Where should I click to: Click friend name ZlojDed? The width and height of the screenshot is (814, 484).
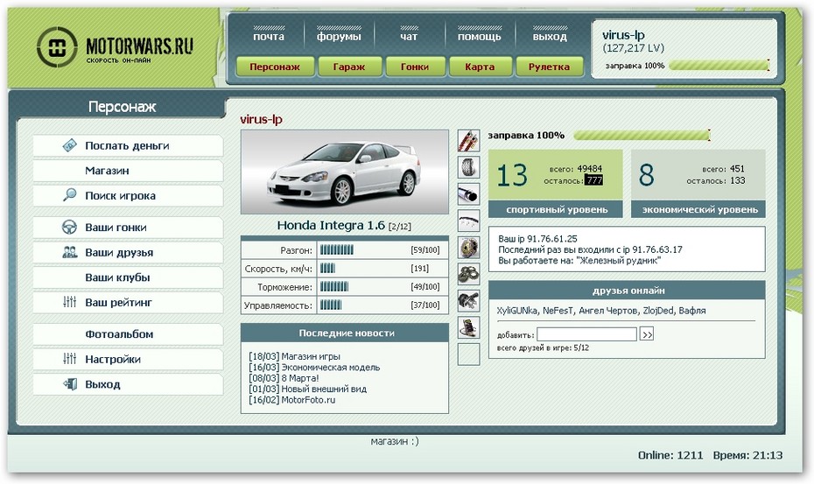pyautogui.click(x=657, y=311)
